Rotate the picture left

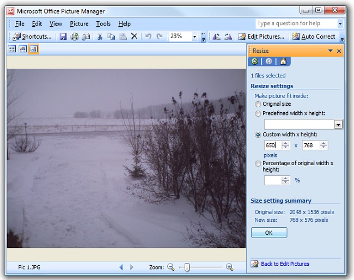(217, 36)
